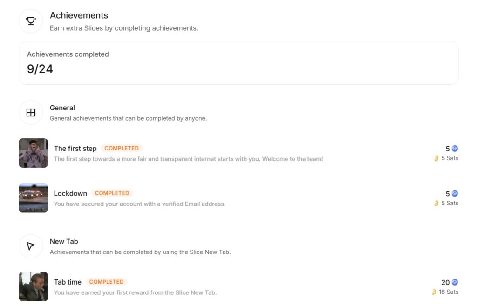Click the Bitcoin icon in The first step row

(x=436, y=158)
